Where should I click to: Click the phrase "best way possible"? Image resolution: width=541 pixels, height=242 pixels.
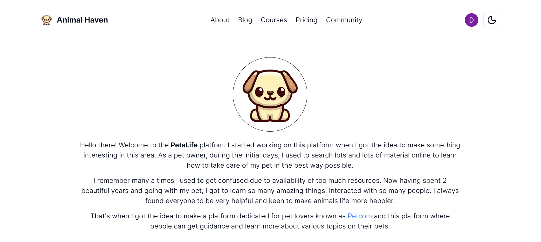point(323,165)
